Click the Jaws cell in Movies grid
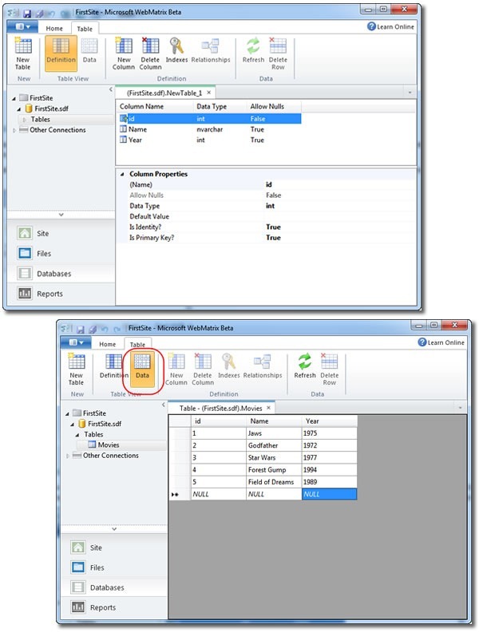The width and height of the screenshot is (479, 632). [274, 433]
